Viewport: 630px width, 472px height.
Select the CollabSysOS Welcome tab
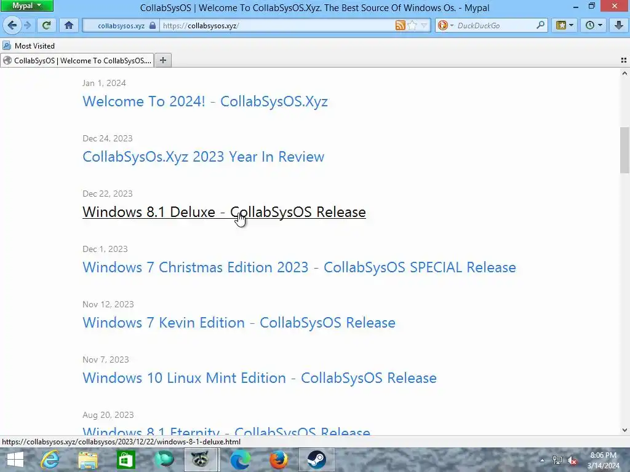[77, 61]
